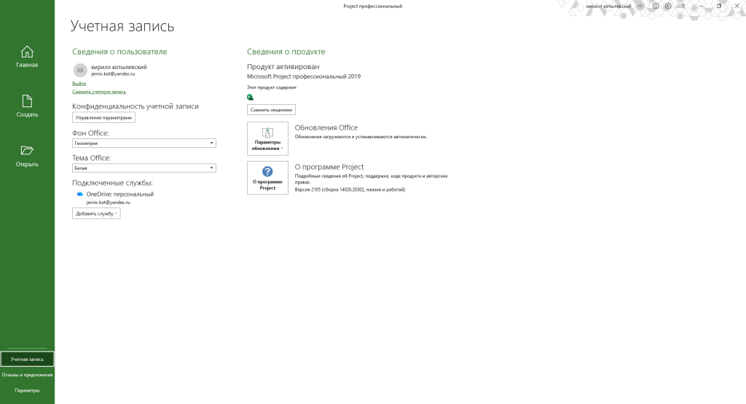746x404 pixels.
Task: Click the Управление параметрами button
Action: (103, 117)
